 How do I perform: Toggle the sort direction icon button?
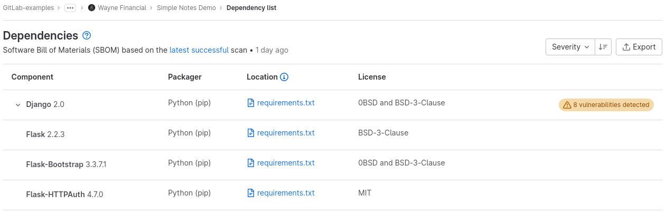click(x=603, y=47)
